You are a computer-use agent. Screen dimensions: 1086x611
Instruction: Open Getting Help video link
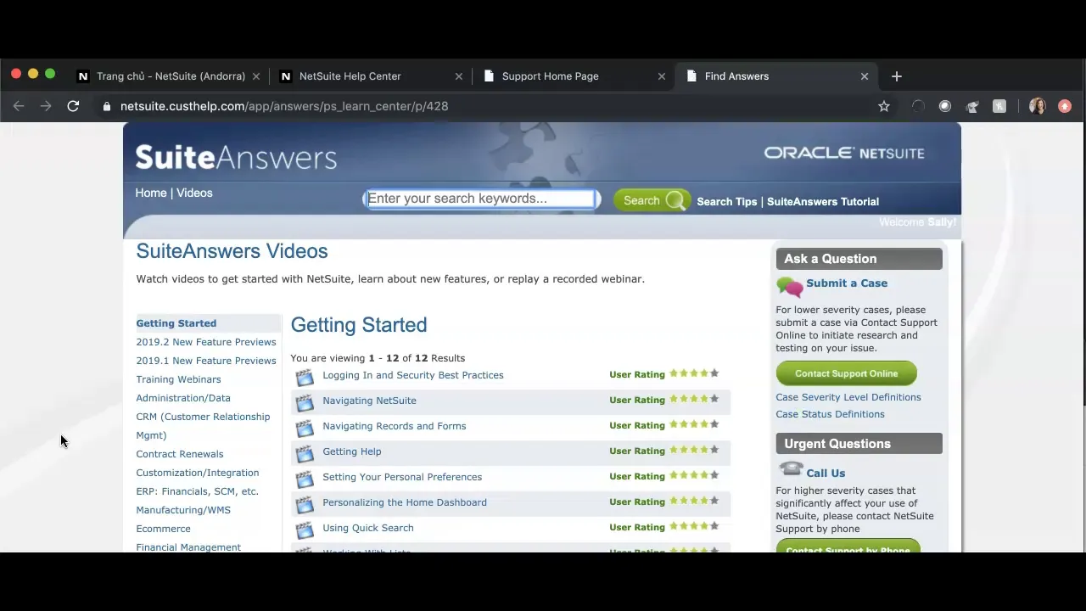(x=351, y=451)
